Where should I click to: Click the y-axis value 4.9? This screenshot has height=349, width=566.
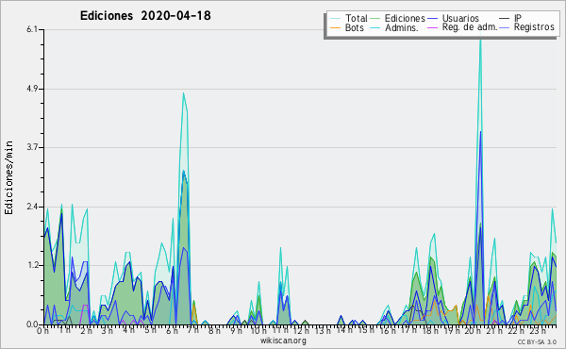tap(32, 89)
